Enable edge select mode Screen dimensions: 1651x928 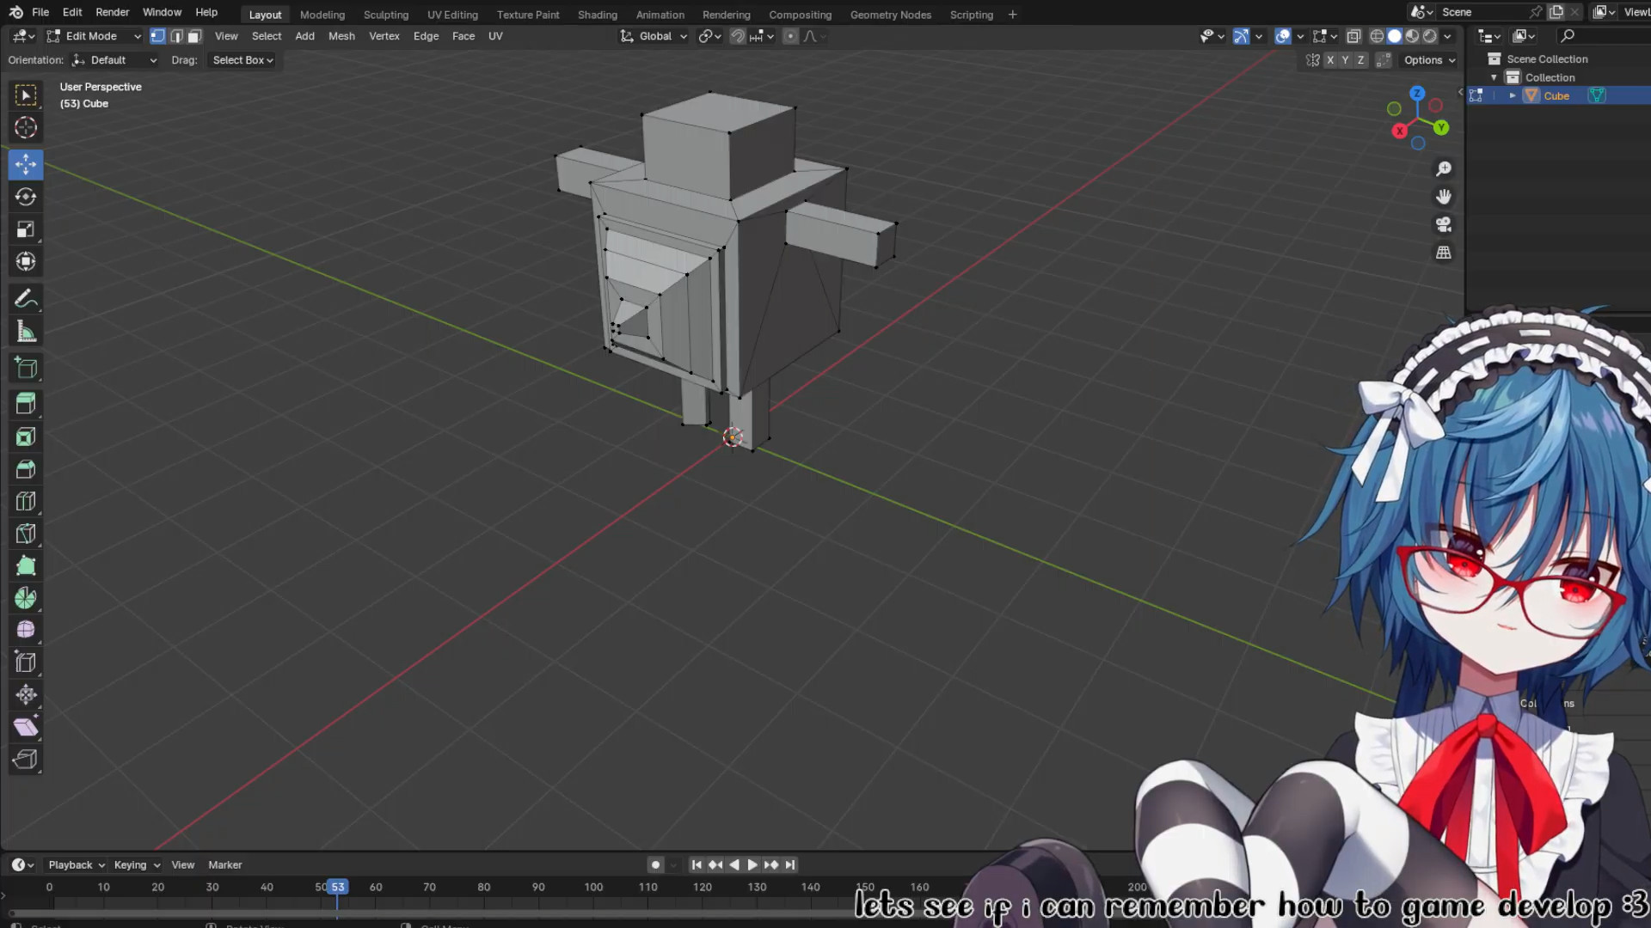tap(176, 36)
